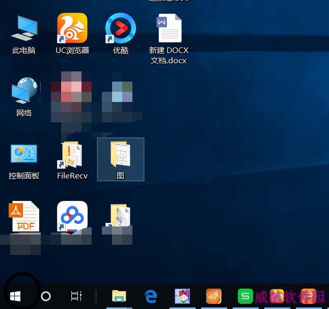
Task: Select the 优酷 desktop shortcut
Action: (x=121, y=34)
